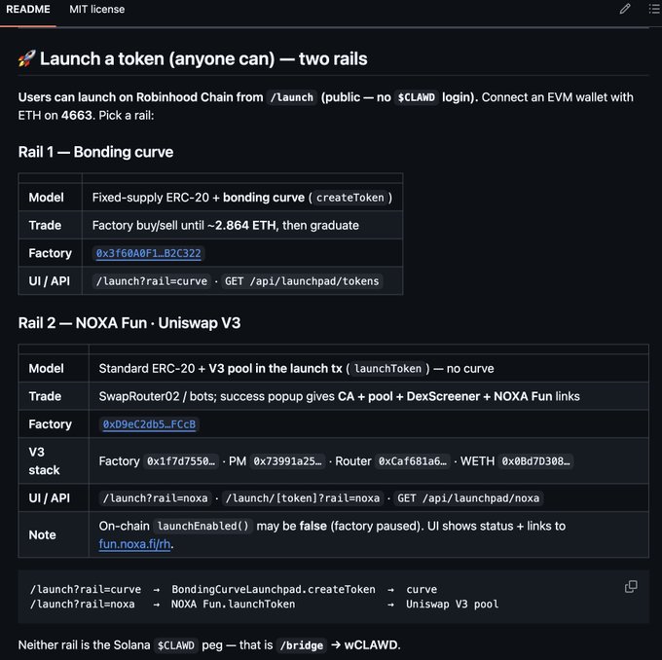Select the $CLAWD code in the last line
This screenshot has width=662, height=660.
(x=175, y=645)
